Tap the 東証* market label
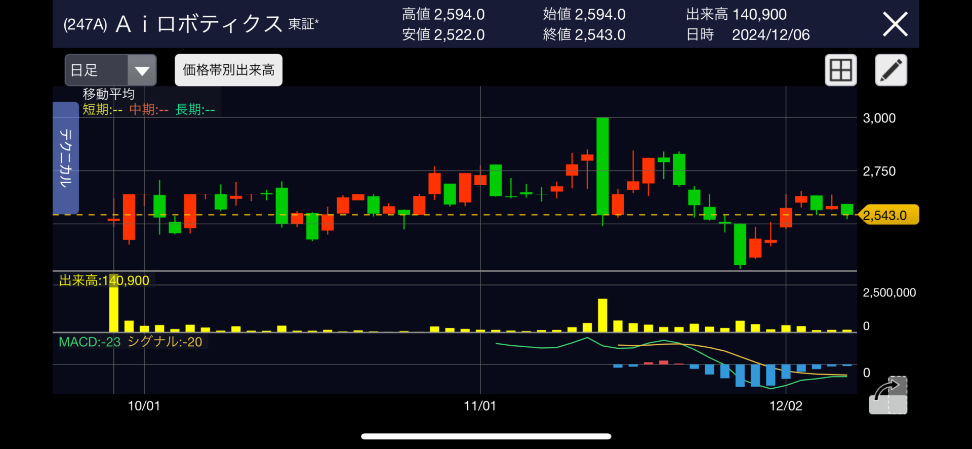This screenshot has height=449, width=972. (x=304, y=24)
